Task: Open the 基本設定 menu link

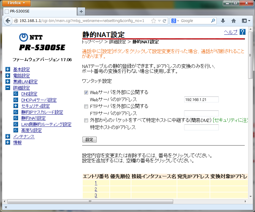Action: [21, 69]
